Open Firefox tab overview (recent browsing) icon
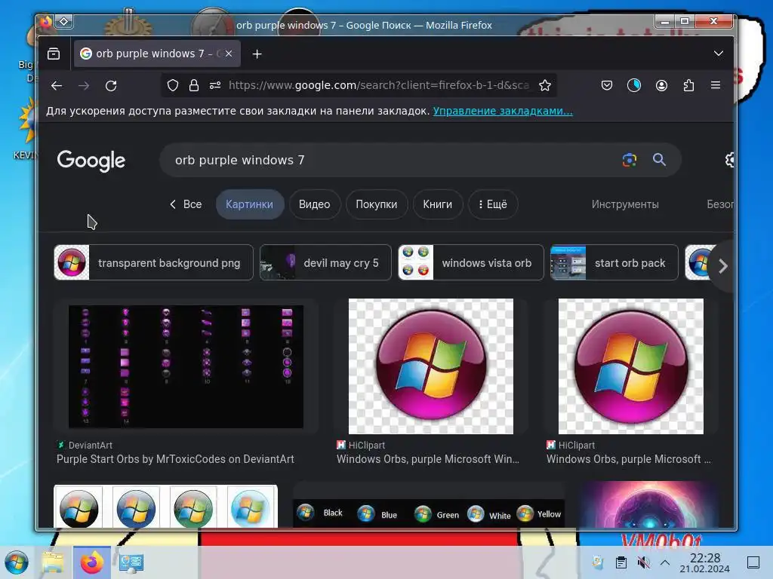Screen dimensions: 773x579 click(54, 54)
